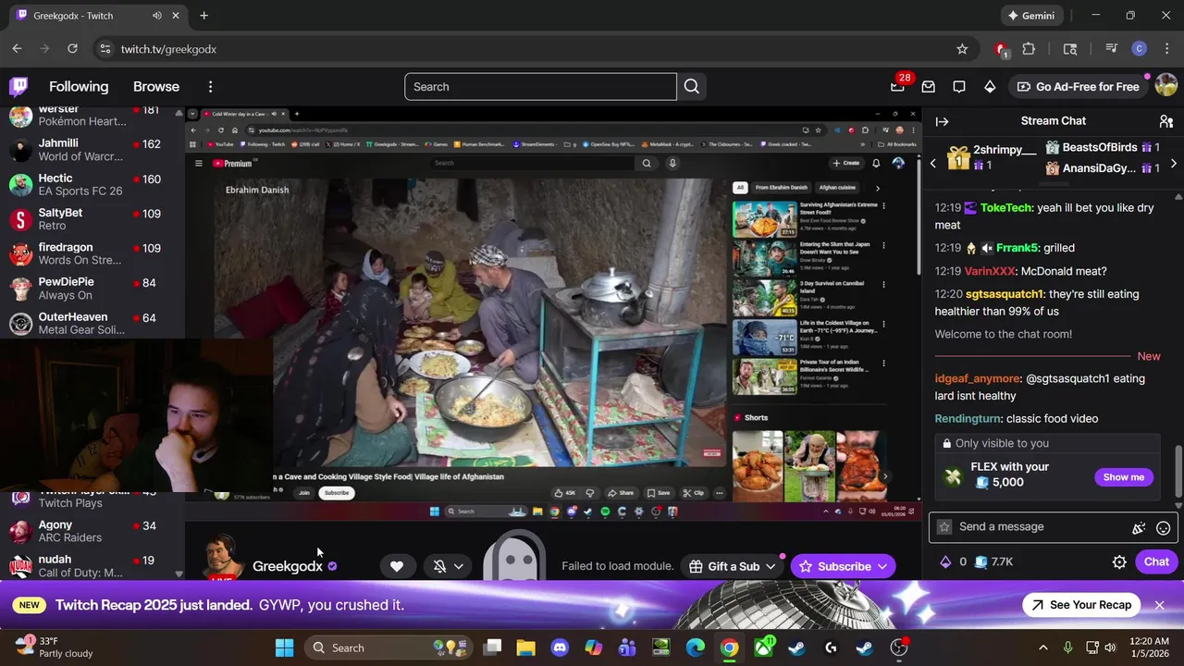Open a new Chrome tab
This screenshot has width=1184, height=666.
click(x=203, y=16)
